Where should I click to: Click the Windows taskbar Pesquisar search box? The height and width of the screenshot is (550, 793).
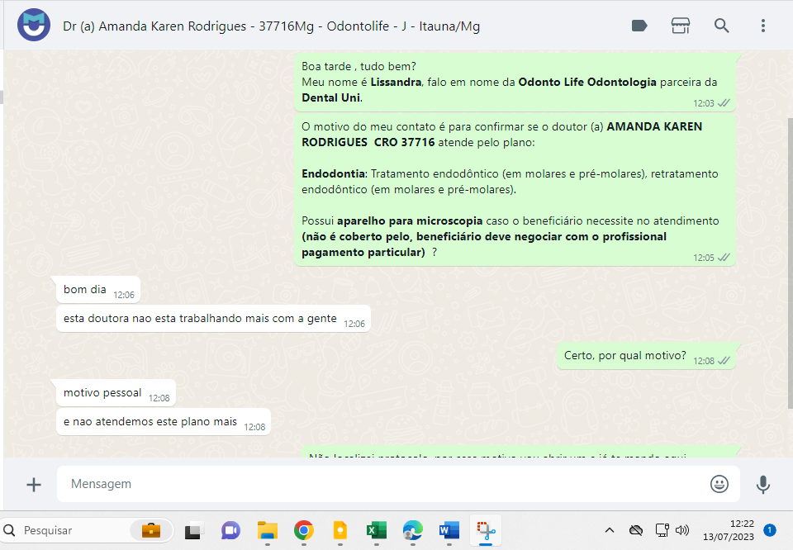pos(87,530)
